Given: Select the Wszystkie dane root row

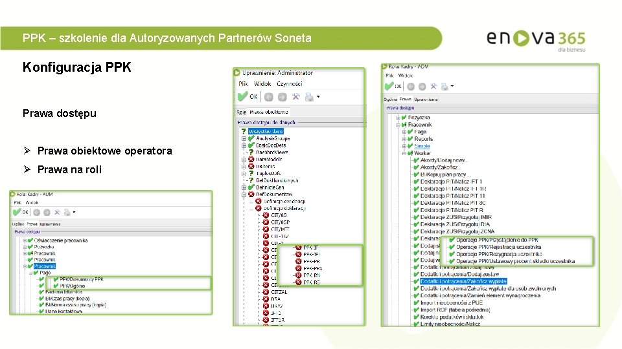Looking at the screenshot, I should [x=266, y=131].
